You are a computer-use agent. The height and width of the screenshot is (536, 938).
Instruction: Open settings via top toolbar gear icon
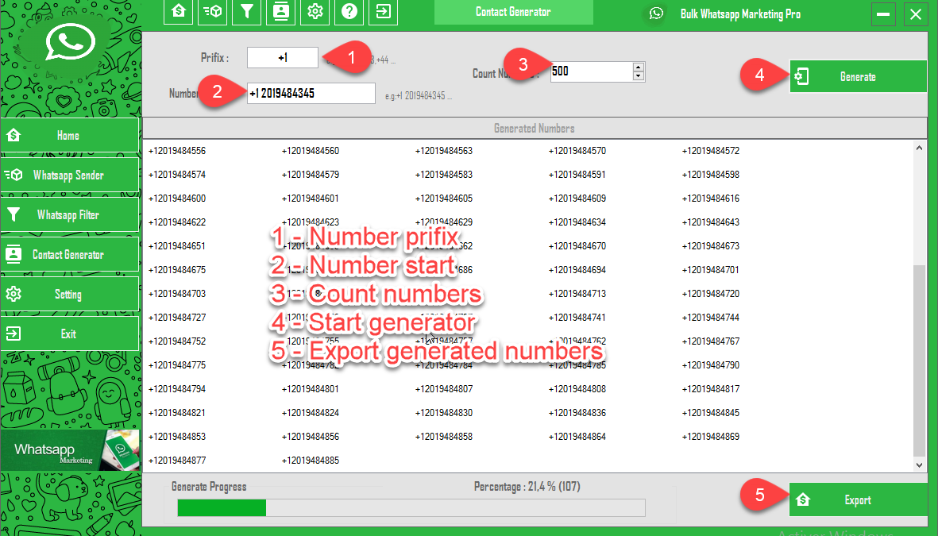pyautogui.click(x=315, y=11)
